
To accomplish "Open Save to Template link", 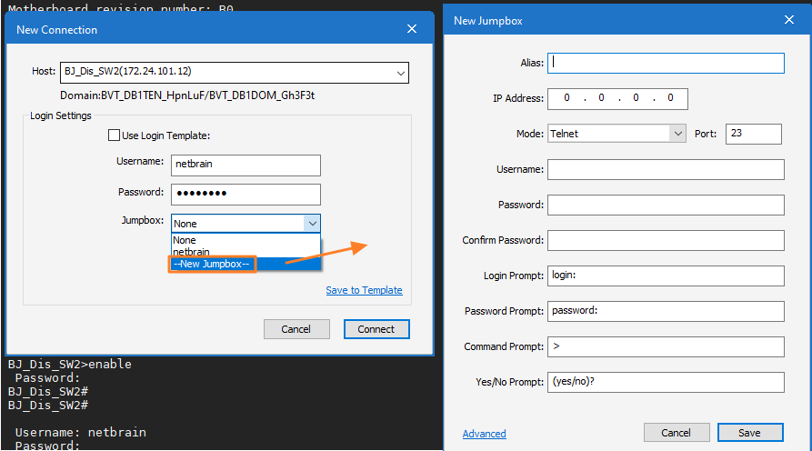I will [364, 290].
